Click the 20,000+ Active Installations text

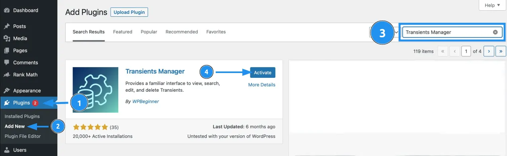pyautogui.click(x=103, y=136)
